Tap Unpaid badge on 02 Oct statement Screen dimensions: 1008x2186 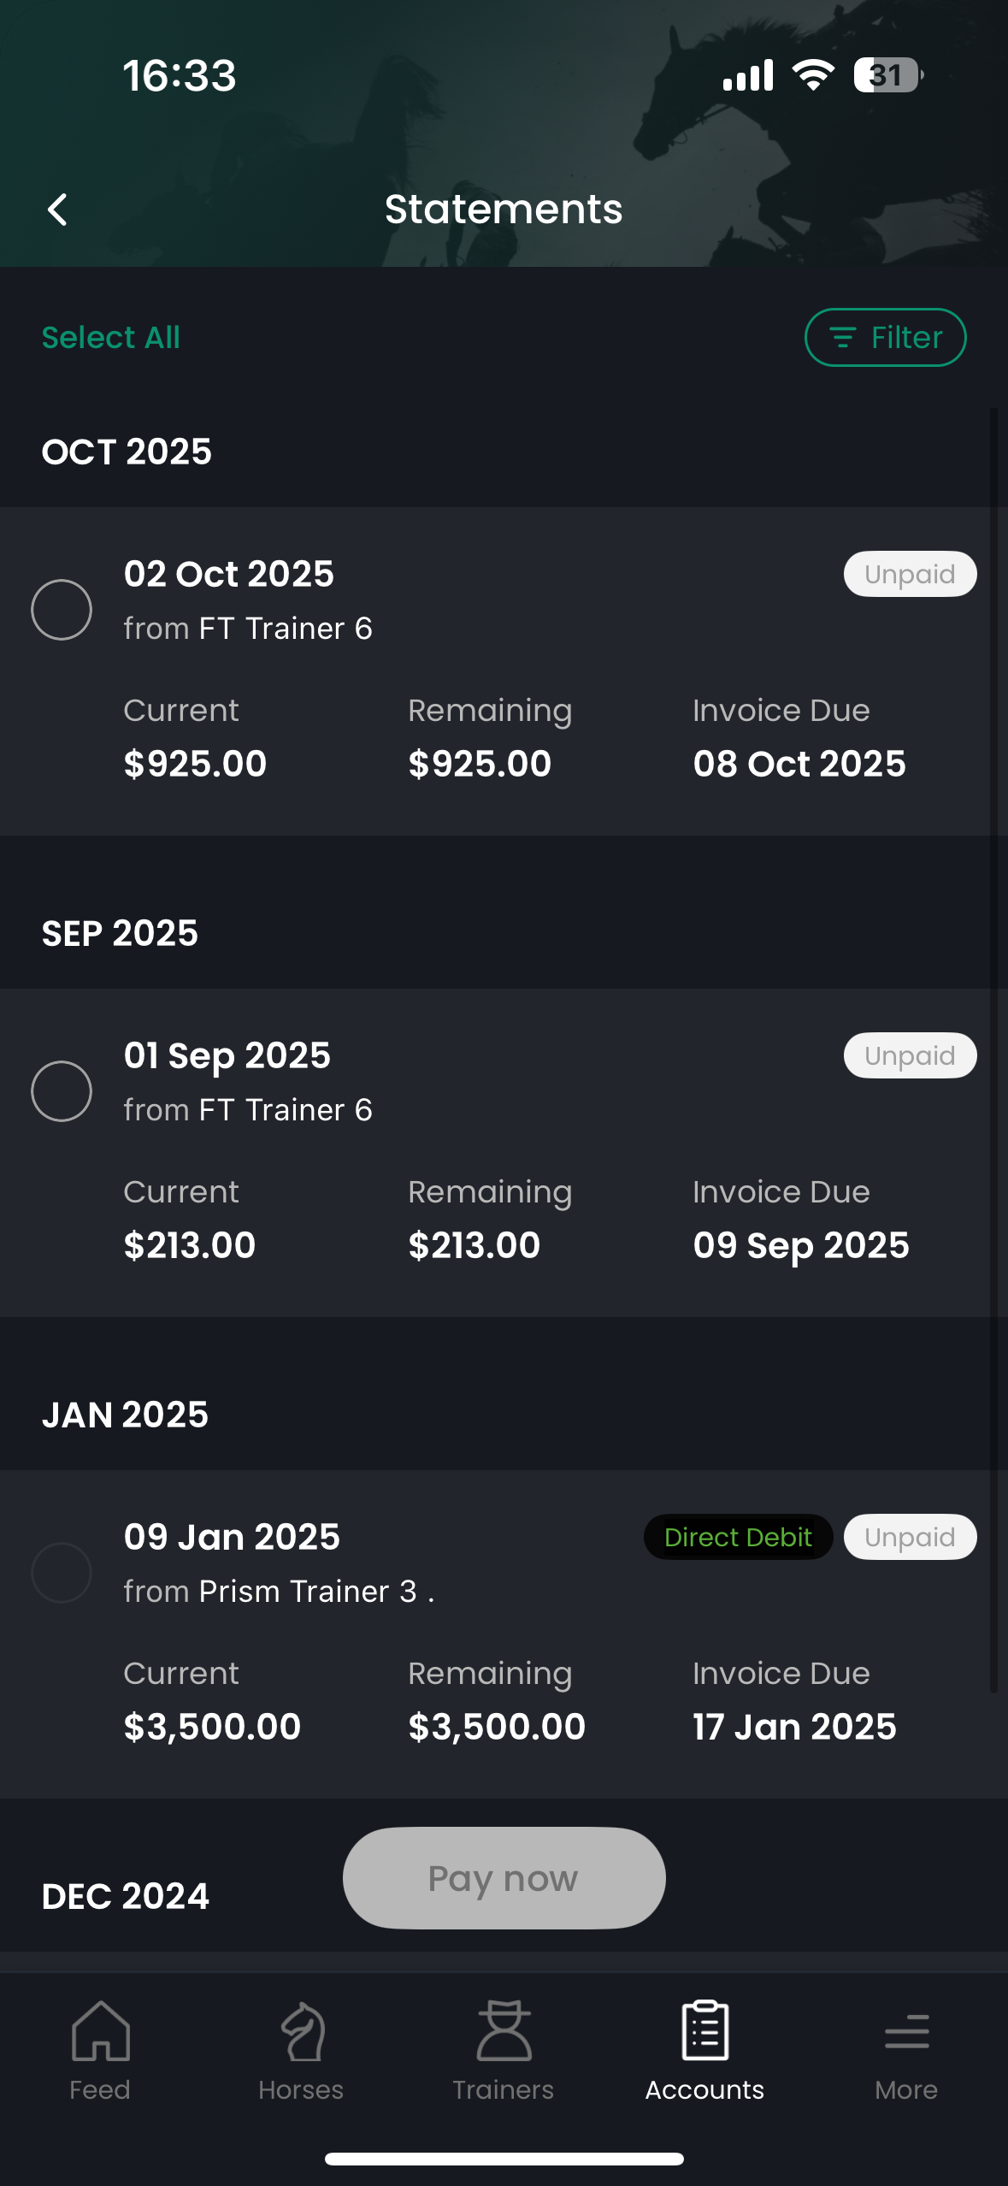point(910,574)
